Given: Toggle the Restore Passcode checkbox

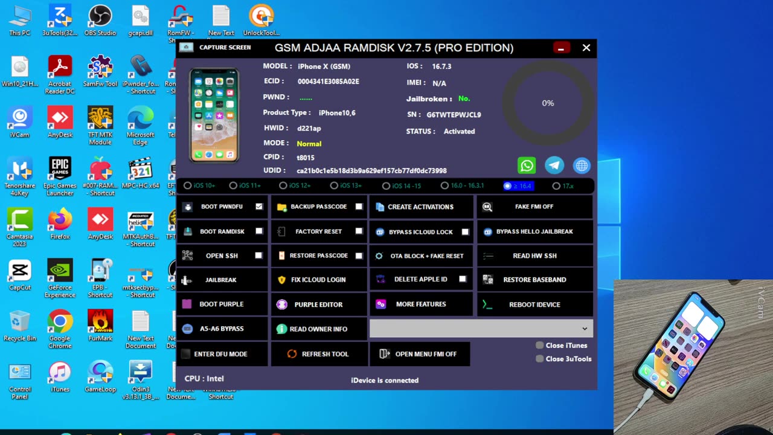Looking at the screenshot, I should 359,256.
